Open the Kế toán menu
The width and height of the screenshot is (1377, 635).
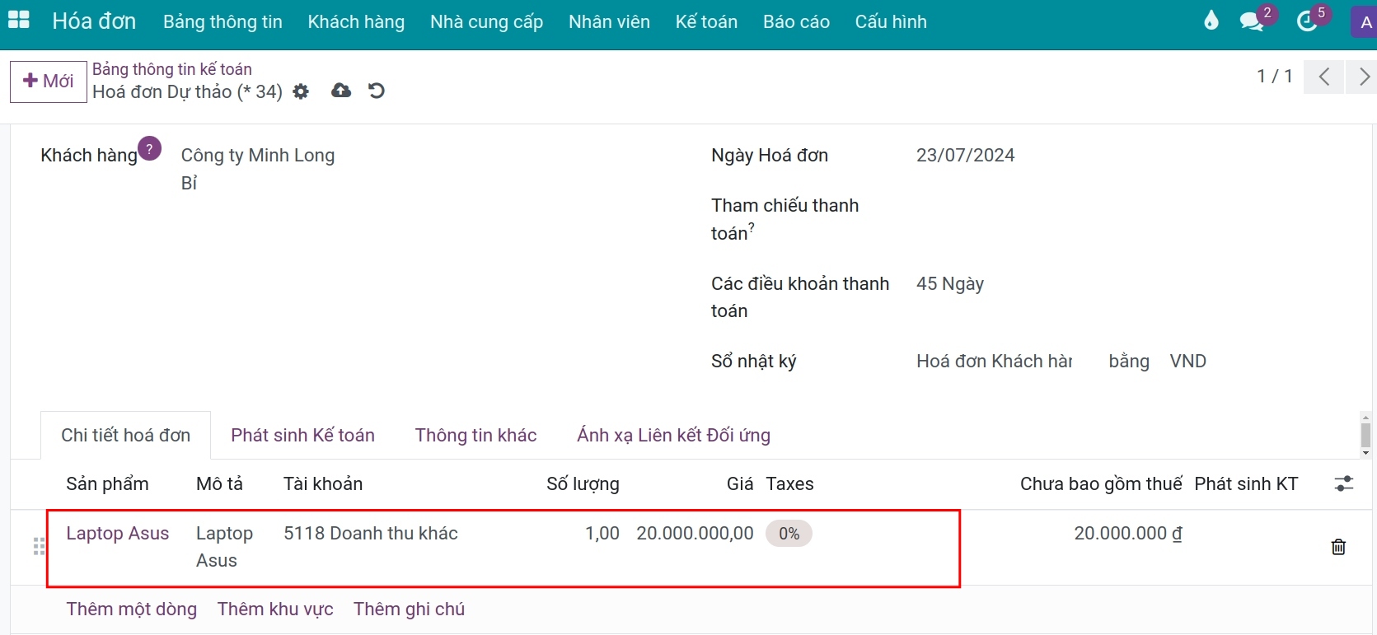coord(706,22)
